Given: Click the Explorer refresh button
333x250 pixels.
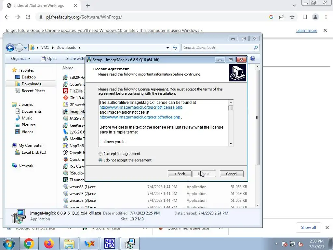Looking at the screenshot, I should coord(175,48).
